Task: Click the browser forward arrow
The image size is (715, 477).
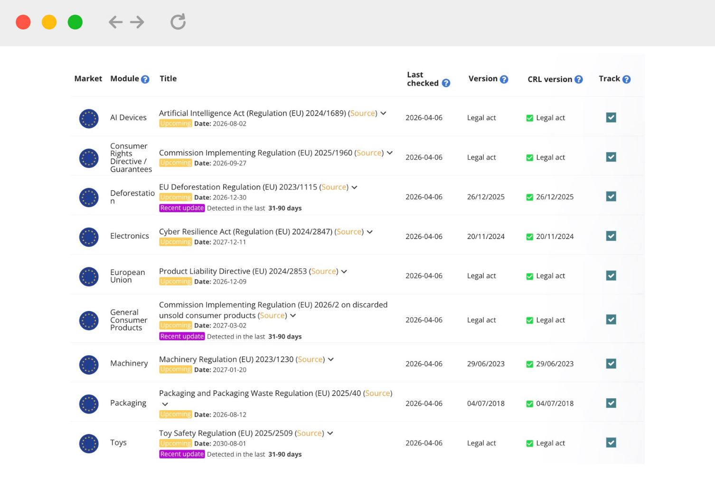Action: tap(137, 22)
